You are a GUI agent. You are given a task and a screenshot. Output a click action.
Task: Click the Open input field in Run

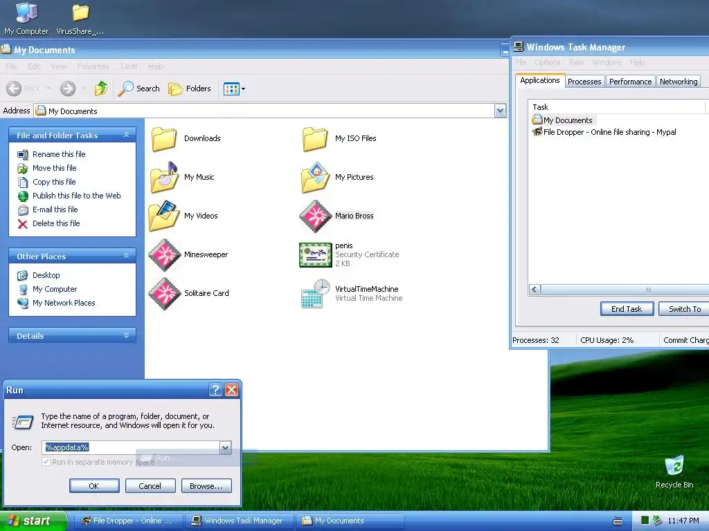(131, 447)
